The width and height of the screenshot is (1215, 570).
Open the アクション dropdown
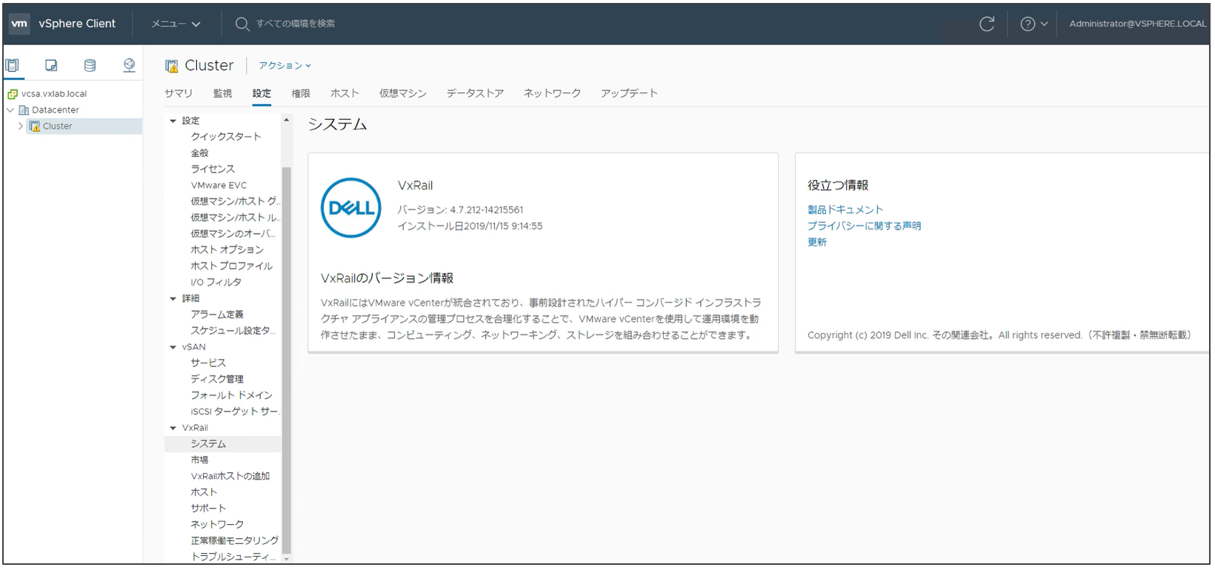tap(285, 65)
